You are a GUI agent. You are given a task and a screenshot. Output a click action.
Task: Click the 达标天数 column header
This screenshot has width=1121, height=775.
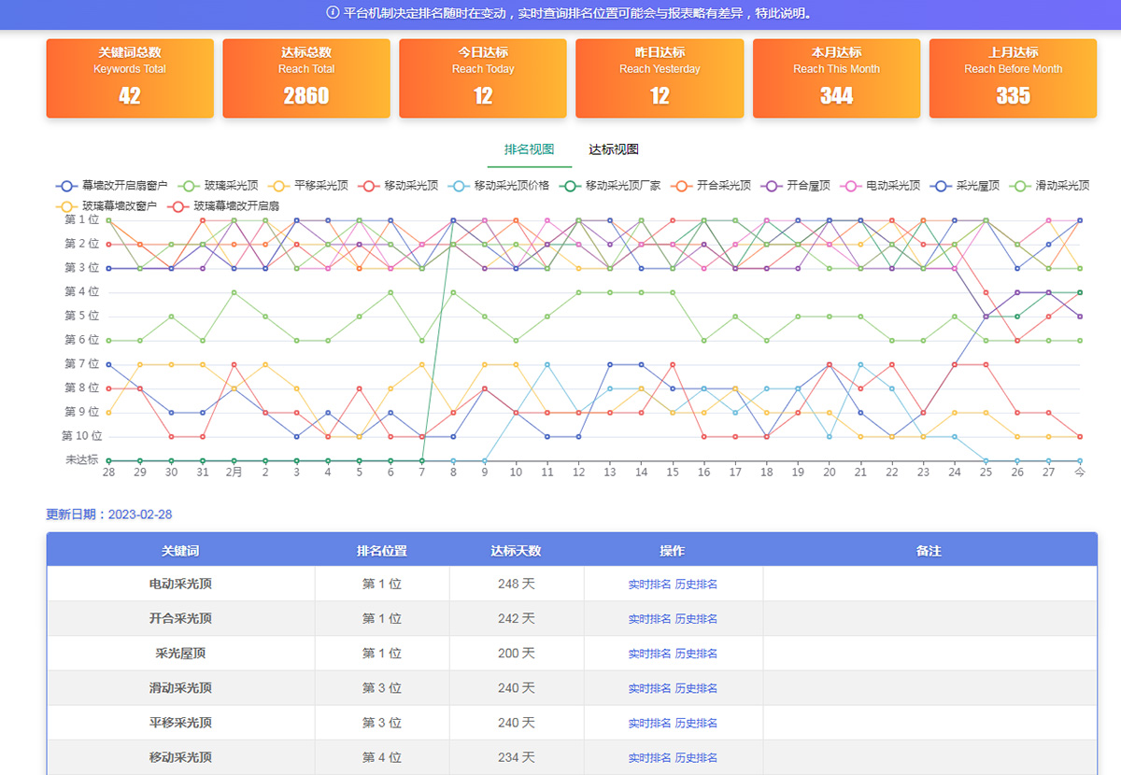(517, 551)
